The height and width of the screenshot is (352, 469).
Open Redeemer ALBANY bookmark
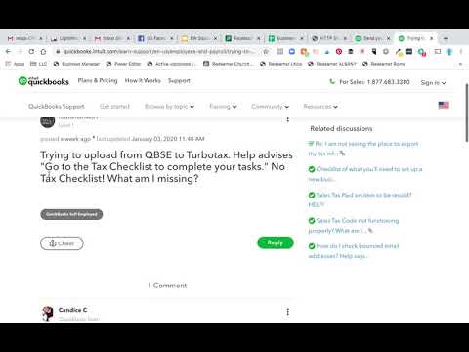(332, 64)
